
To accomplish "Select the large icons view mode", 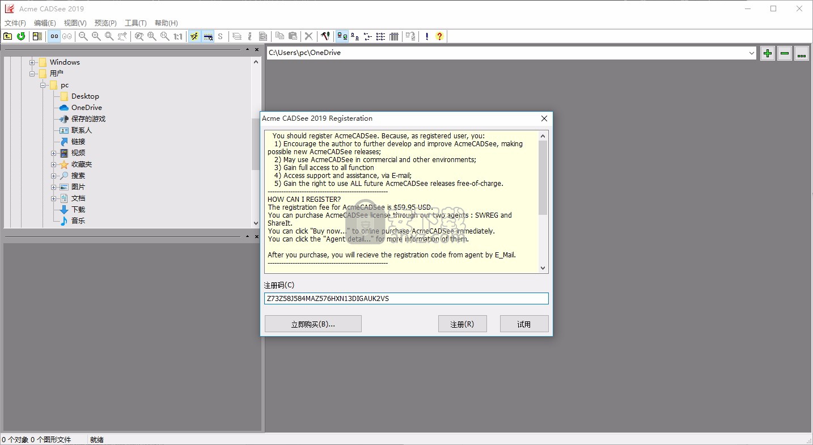I will point(342,36).
